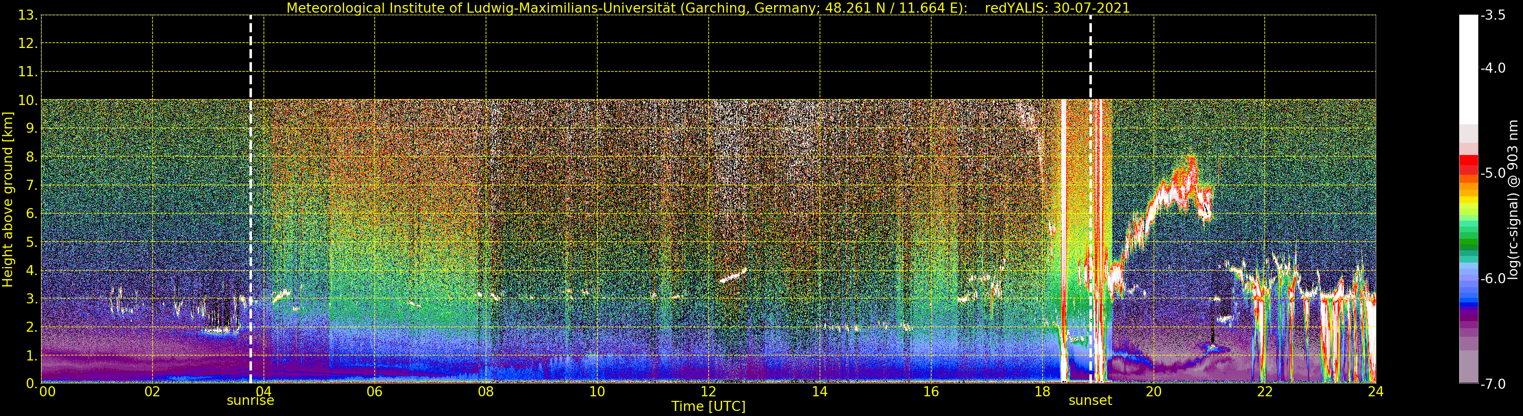Click the 10 tick on the time axis

click(597, 391)
